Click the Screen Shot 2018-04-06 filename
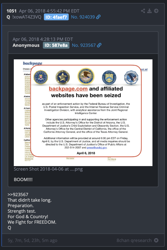 point(48,169)
